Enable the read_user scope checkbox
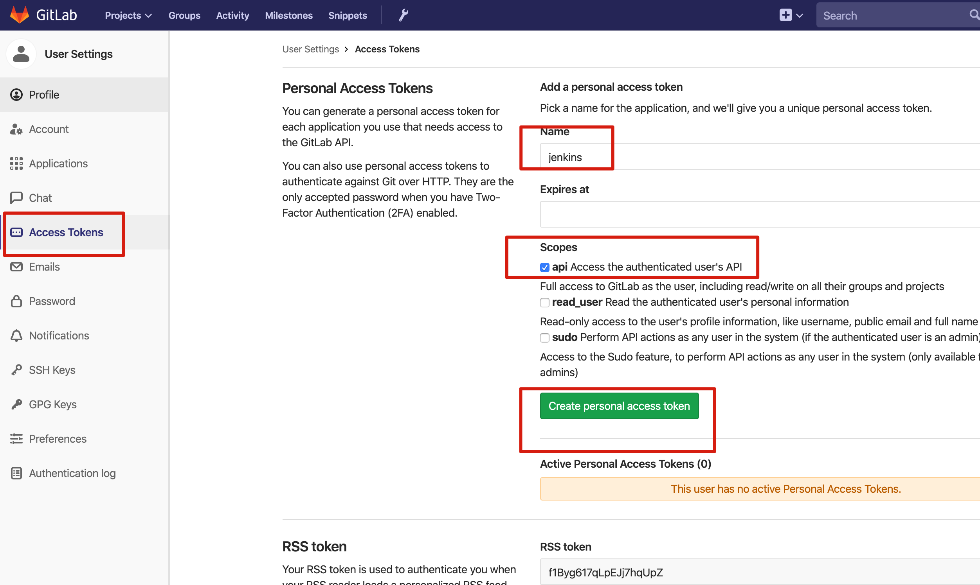This screenshot has height=585, width=980. click(x=544, y=303)
